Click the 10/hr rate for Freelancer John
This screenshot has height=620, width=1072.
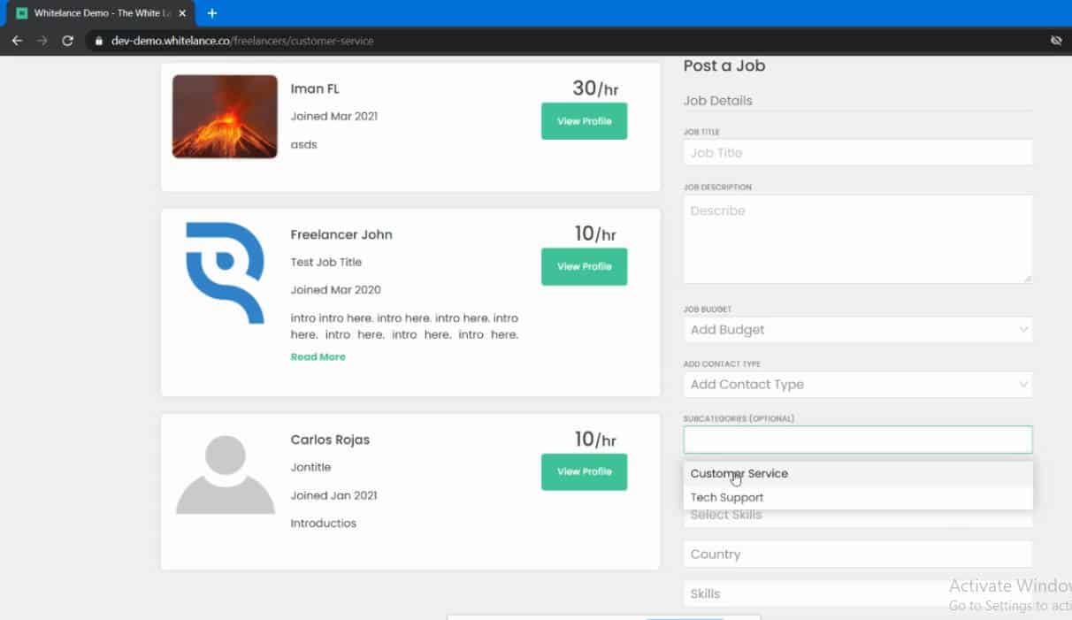pos(595,233)
